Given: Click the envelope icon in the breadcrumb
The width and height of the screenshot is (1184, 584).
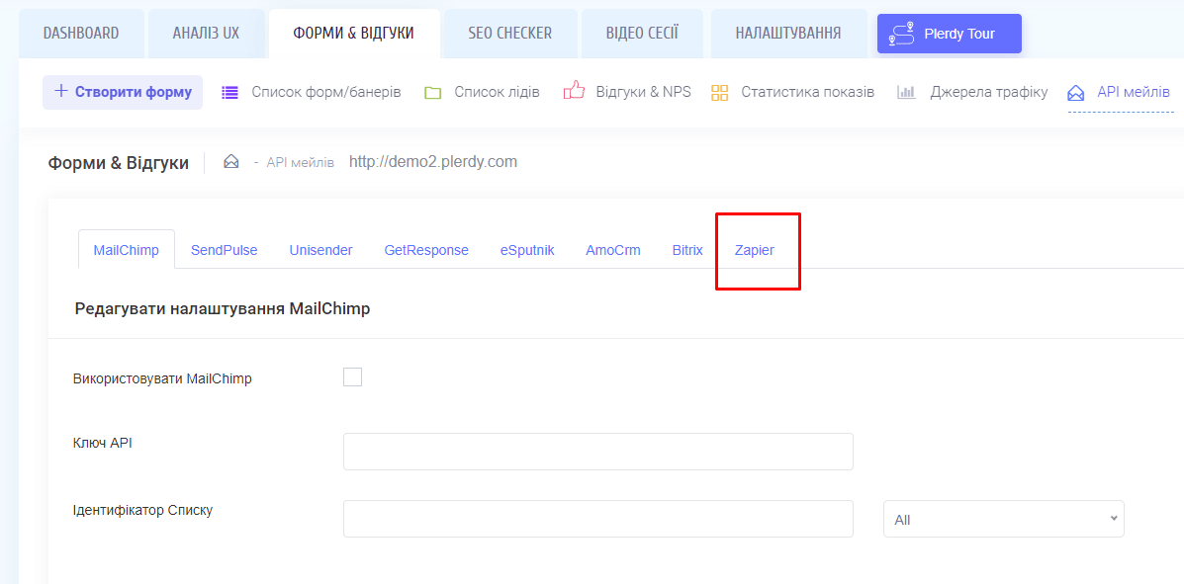Looking at the screenshot, I should [231, 162].
